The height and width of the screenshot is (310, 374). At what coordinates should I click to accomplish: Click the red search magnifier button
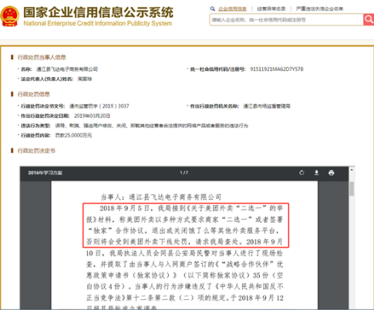pos(369,19)
